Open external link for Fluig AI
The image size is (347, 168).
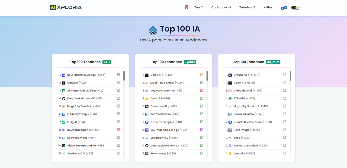(x=118, y=122)
